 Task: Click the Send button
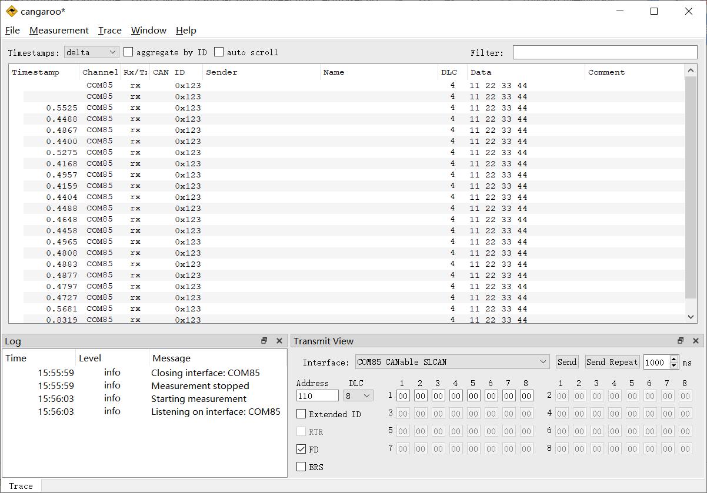point(567,362)
